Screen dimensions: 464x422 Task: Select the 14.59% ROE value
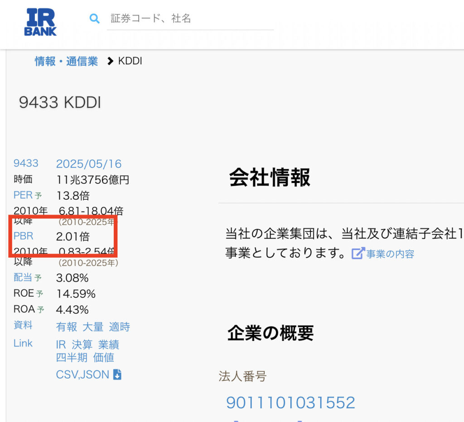(x=76, y=294)
